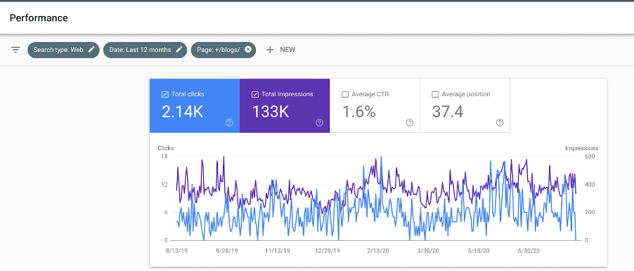
Task: Click the Impressions axis title
Action: [x=581, y=148]
